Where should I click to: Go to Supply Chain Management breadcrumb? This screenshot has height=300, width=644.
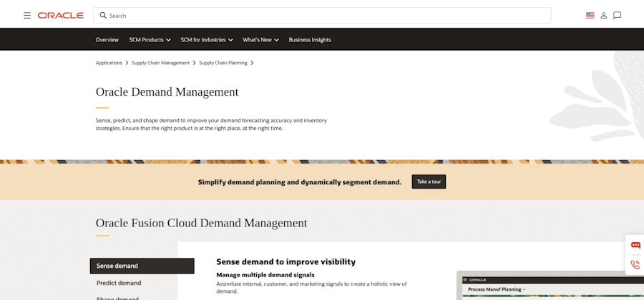(x=160, y=63)
